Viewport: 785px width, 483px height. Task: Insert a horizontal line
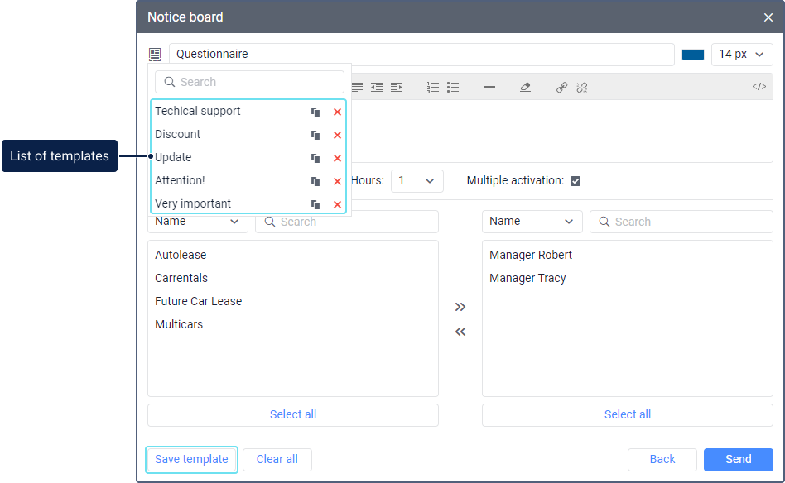point(489,87)
